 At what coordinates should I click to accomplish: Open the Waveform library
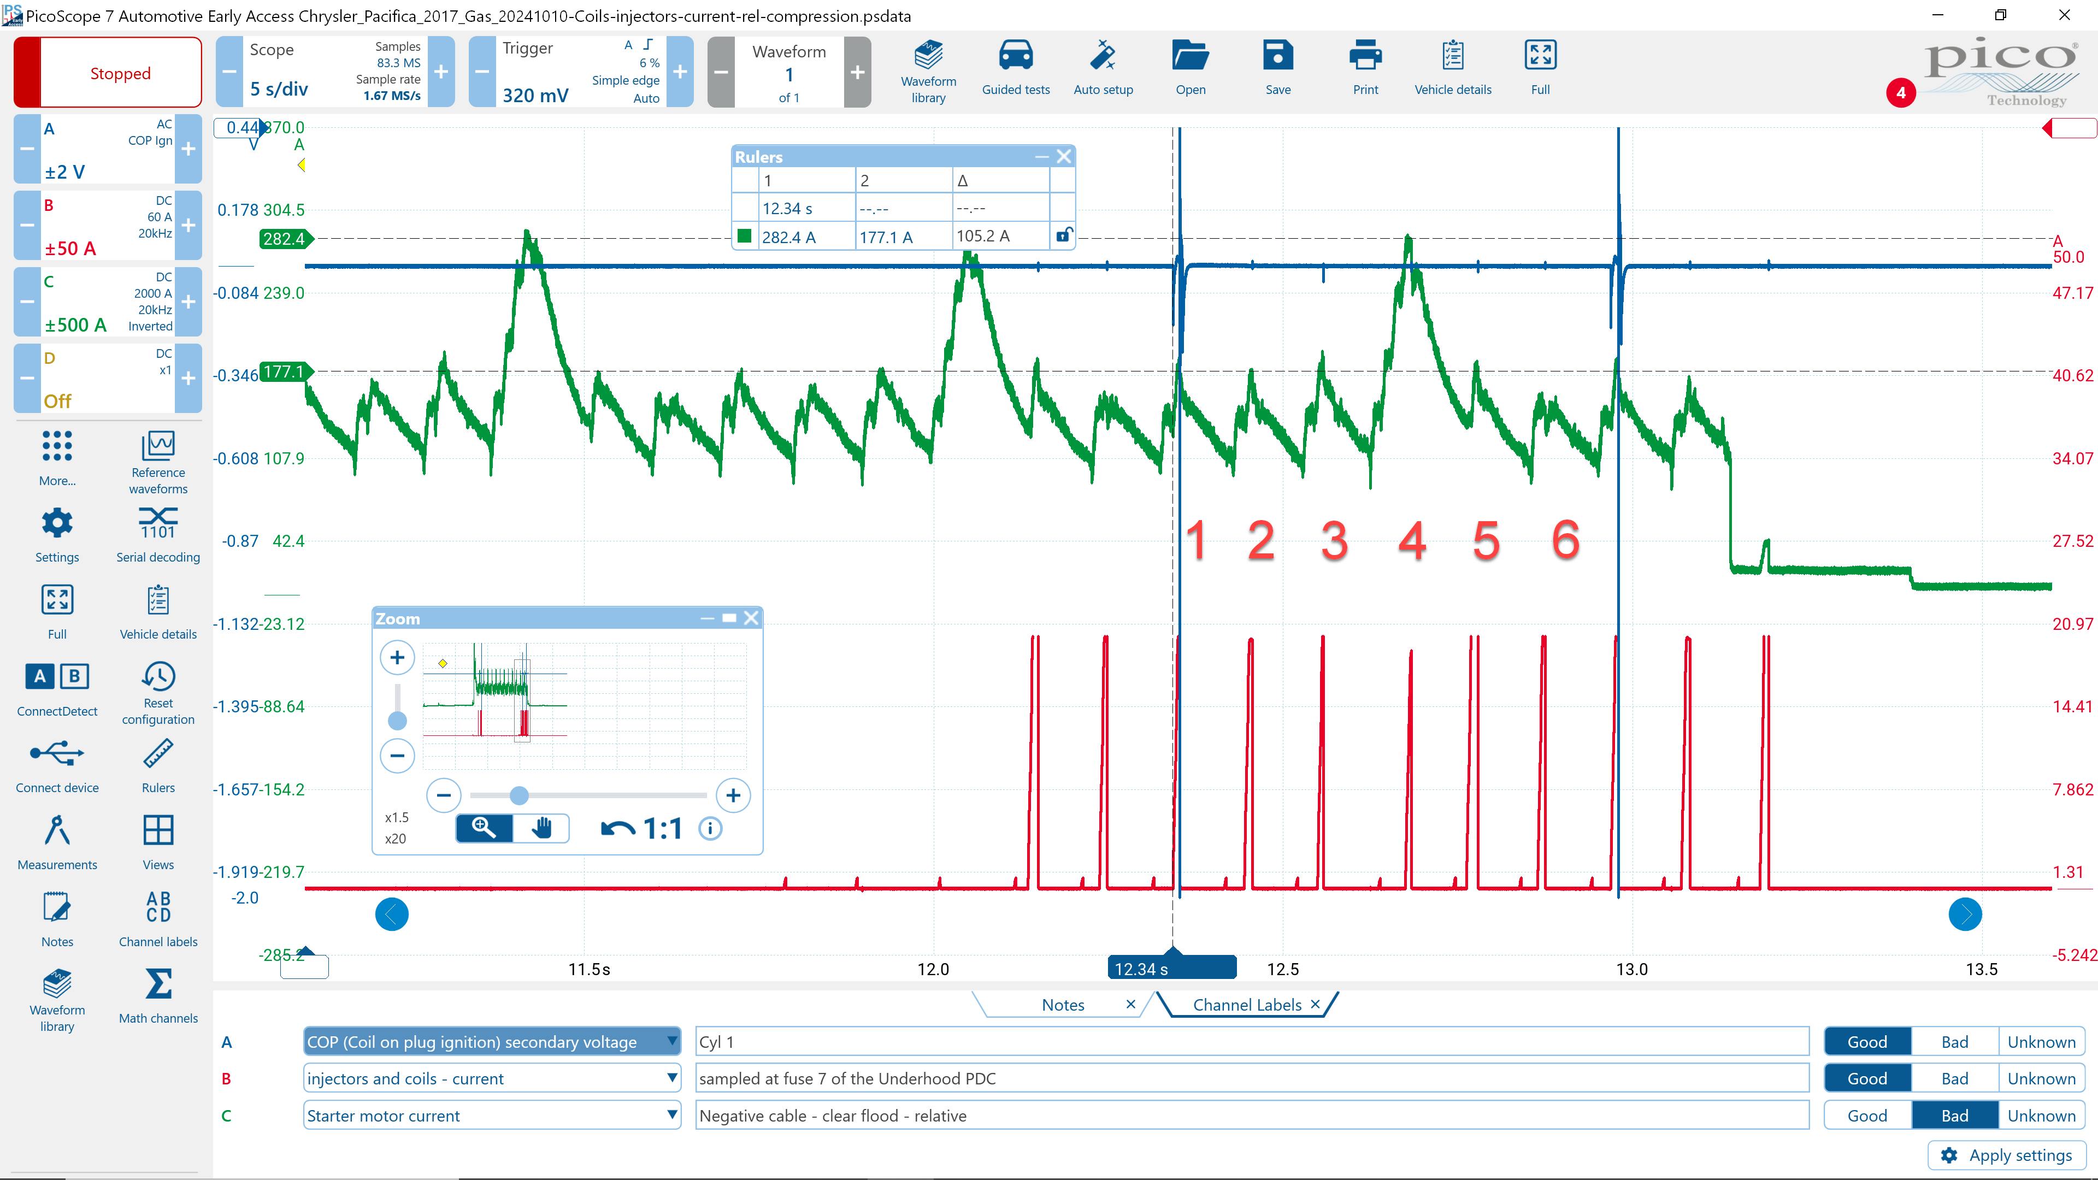(x=928, y=69)
